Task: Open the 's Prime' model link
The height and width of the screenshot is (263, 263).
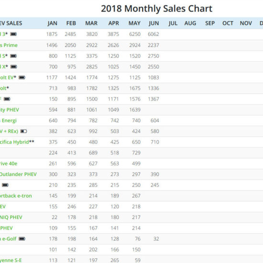Action: pyautogui.click(x=9, y=45)
